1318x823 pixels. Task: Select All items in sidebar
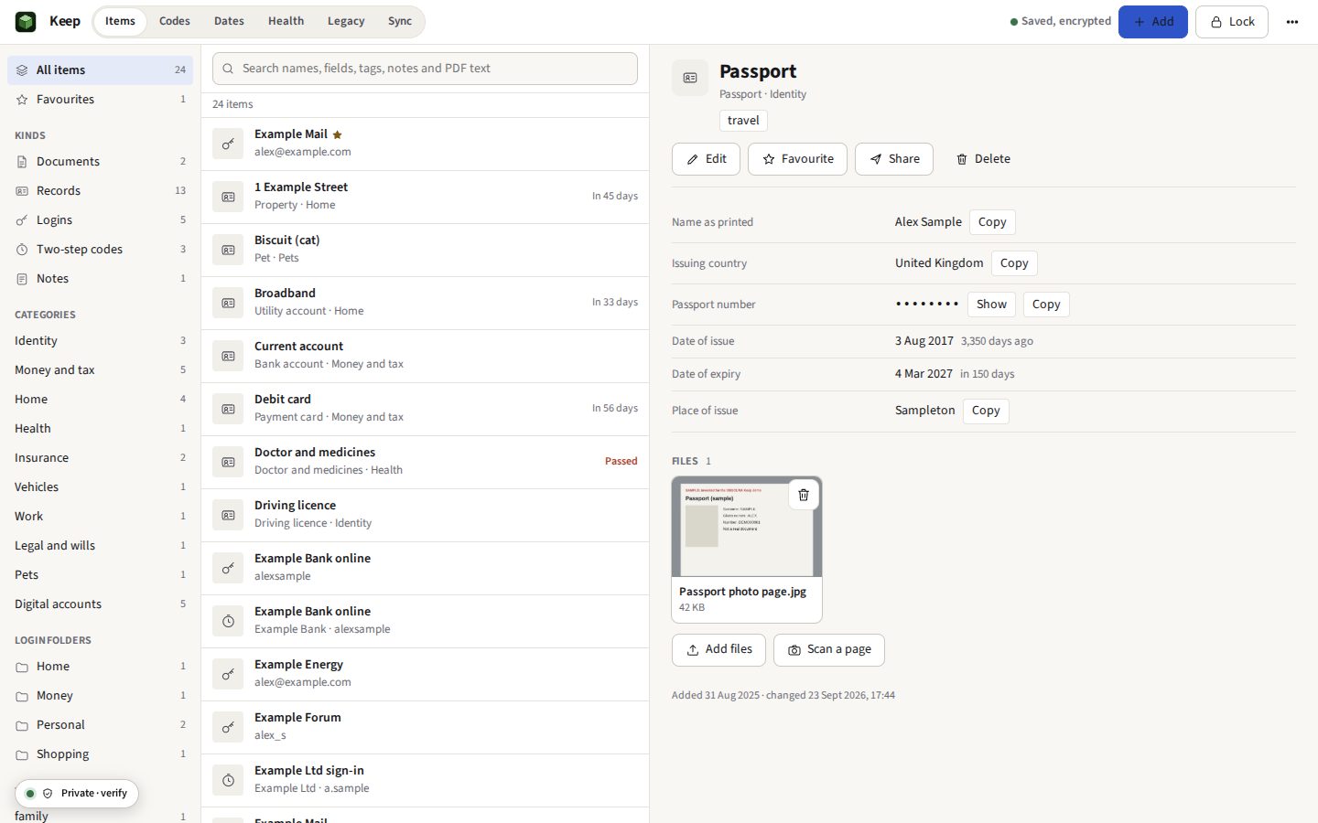click(x=101, y=70)
